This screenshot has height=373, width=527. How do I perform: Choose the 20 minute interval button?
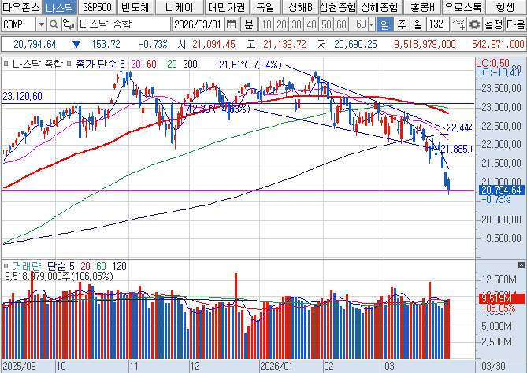282,24
